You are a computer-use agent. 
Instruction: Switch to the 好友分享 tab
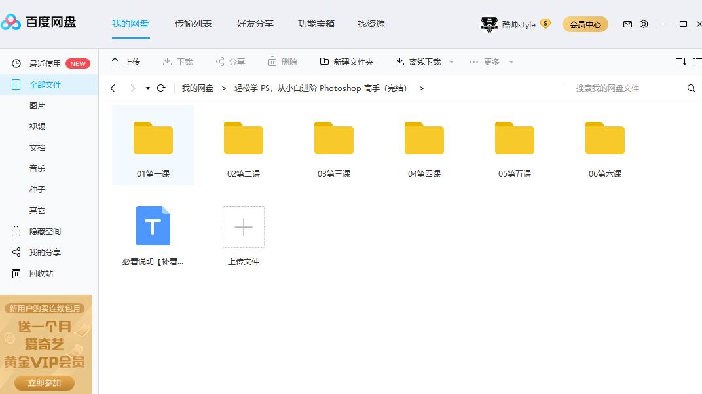tap(255, 24)
